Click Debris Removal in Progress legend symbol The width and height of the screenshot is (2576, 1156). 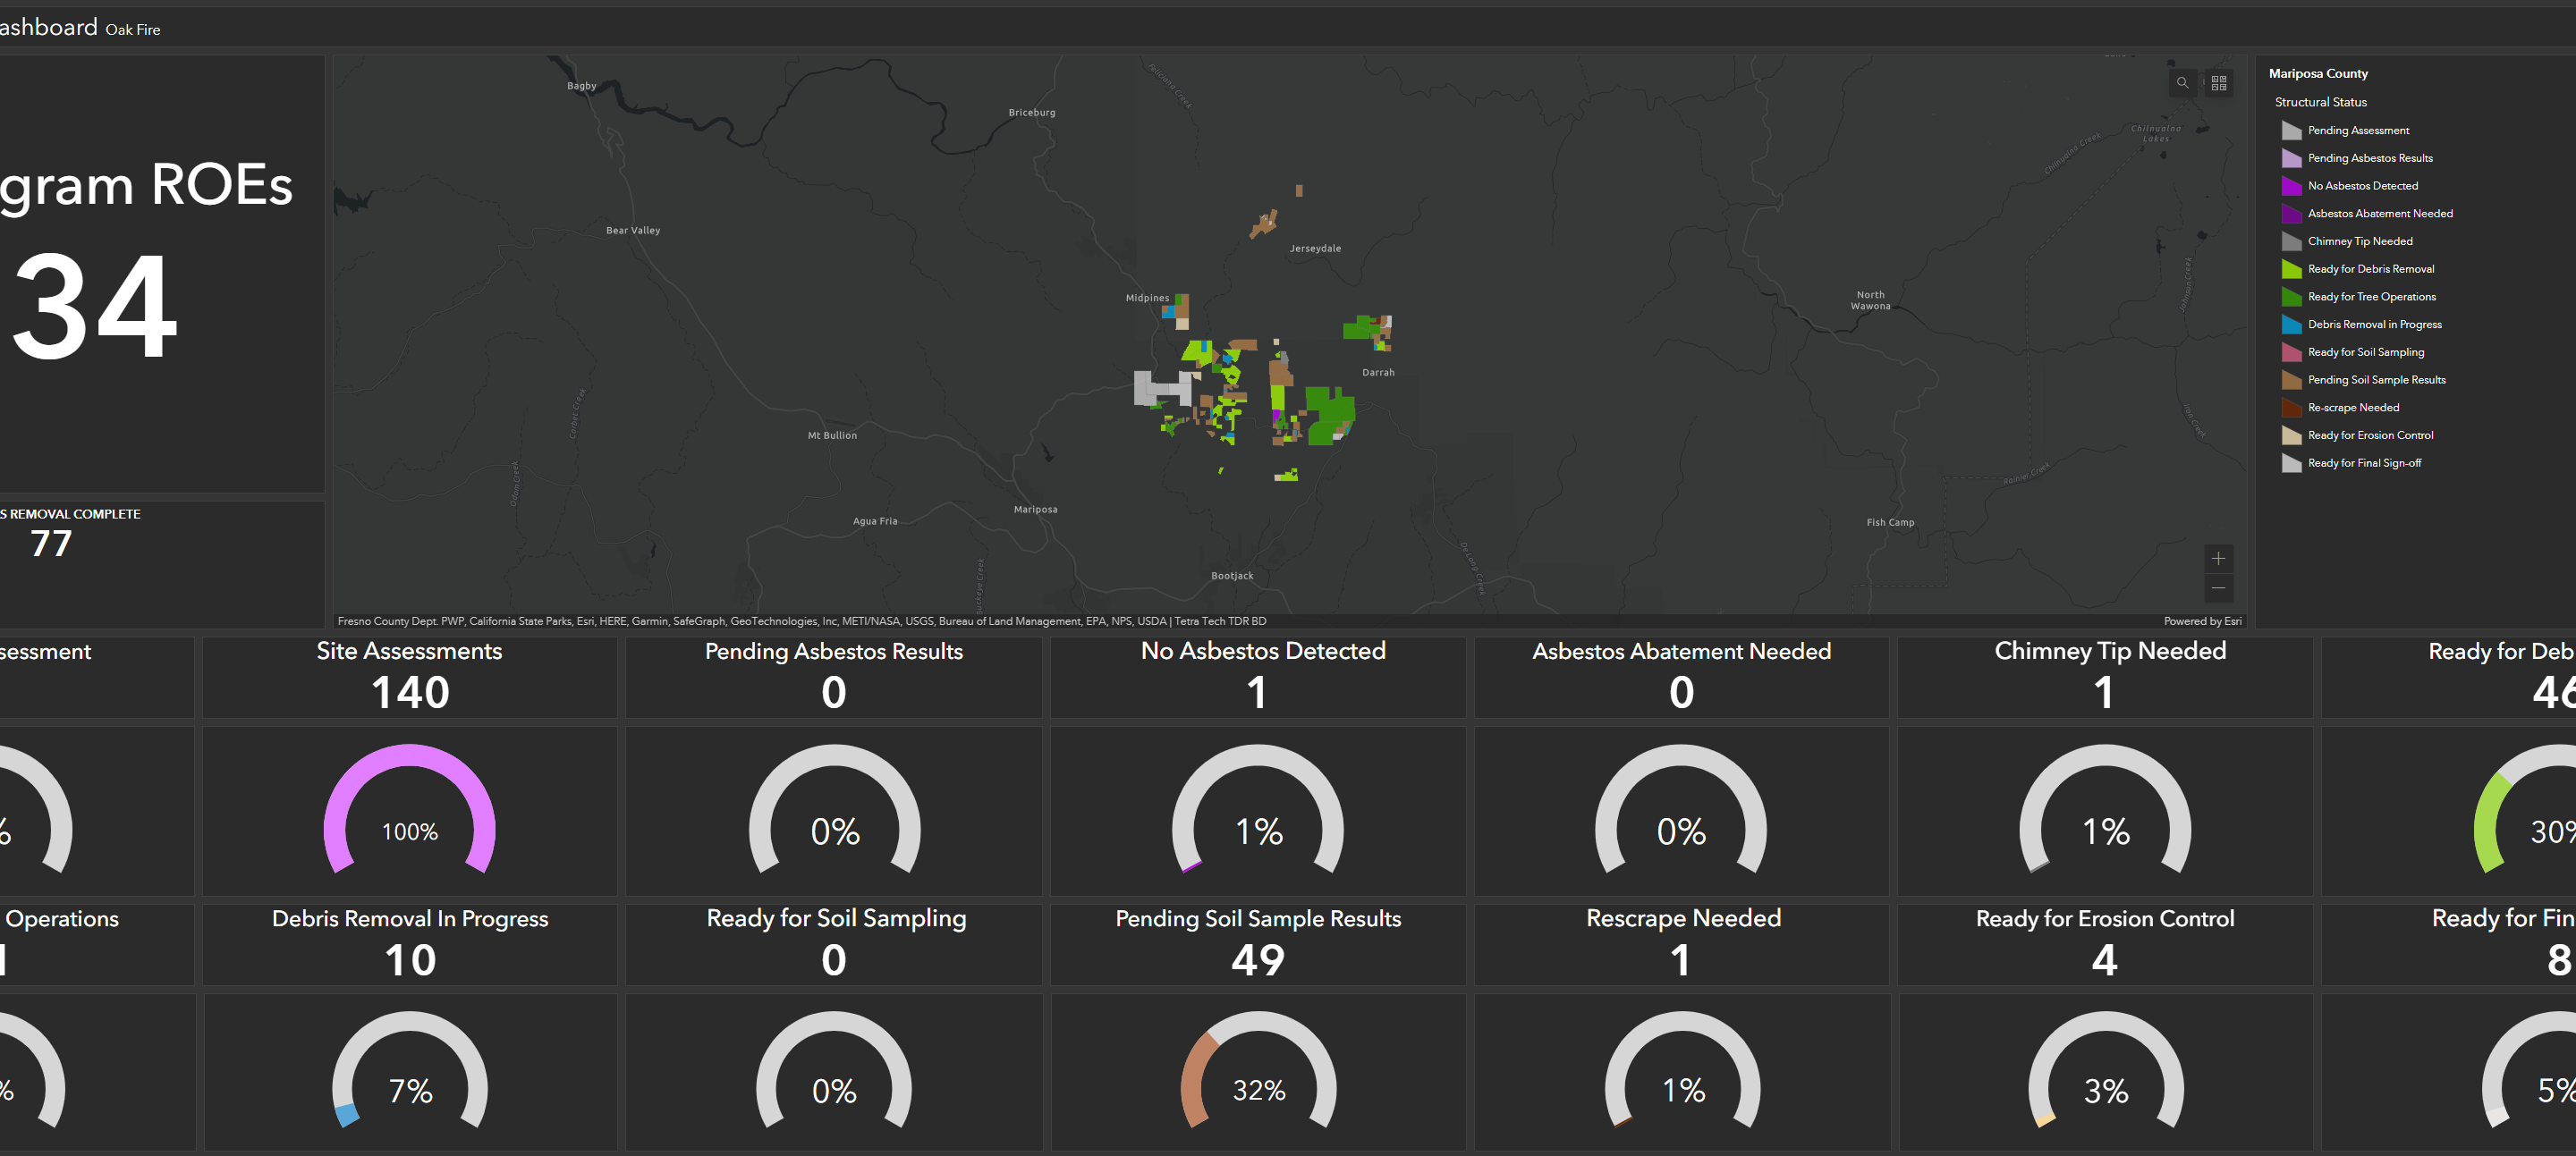coord(2291,325)
